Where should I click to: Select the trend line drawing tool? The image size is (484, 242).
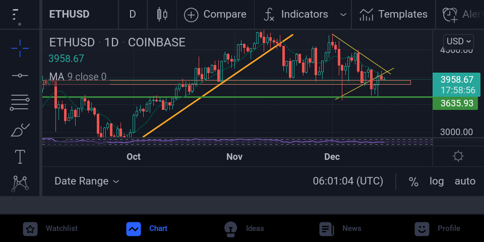(20, 76)
